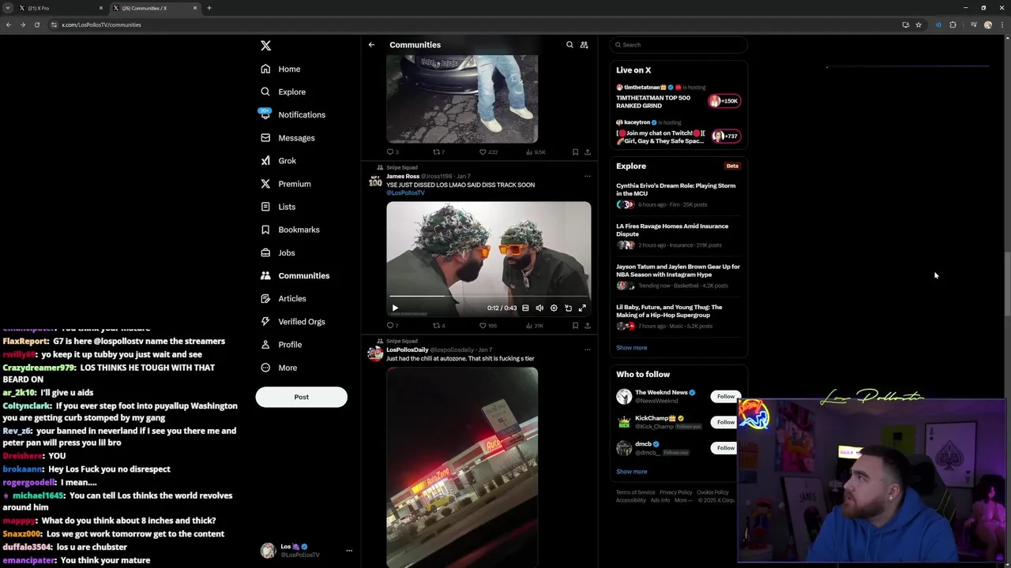Bookmark the James Ross post
Image resolution: width=1011 pixels, height=568 pixels.
click(x=575, y=326)
